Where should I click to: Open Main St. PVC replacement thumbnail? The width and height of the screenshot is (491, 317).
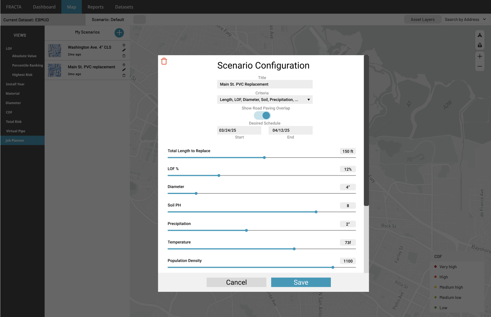(x=55, y=70)
